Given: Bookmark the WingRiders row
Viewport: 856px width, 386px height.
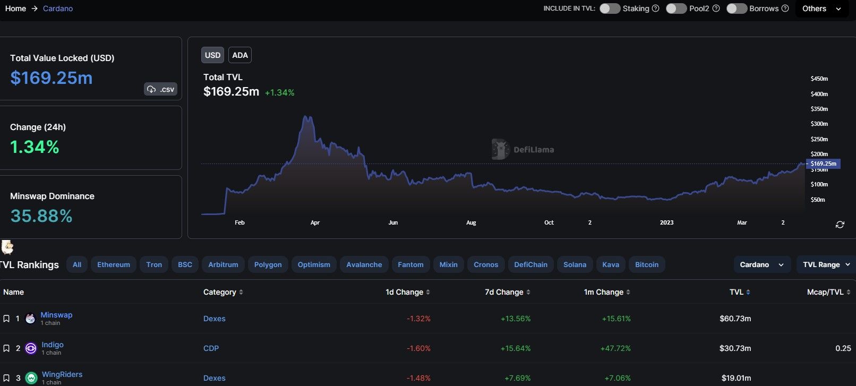Looking at the screenshot, I should click(6, 378).
